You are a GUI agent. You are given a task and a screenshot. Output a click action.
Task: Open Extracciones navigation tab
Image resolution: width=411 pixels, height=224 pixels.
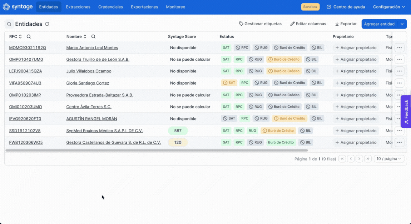point(78,7)
